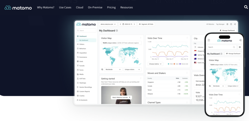Click the 'Singapore' row in Movers and Shakers
The width and height of the screenshot is (249, 121).
(168, 82)
